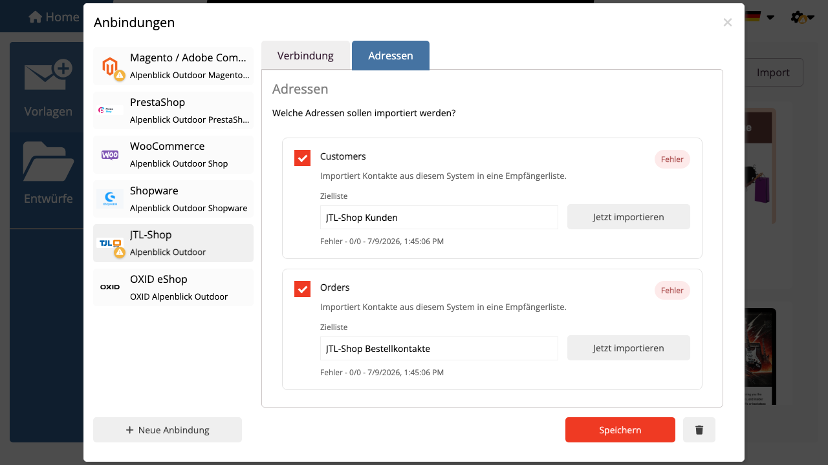Click the OXID logo icon
Image resolution: width=828 pixels, height=465 pixels.
tap(110, 287)
